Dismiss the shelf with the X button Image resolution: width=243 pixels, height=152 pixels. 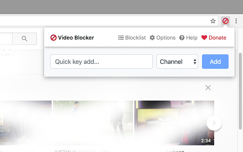208,88
